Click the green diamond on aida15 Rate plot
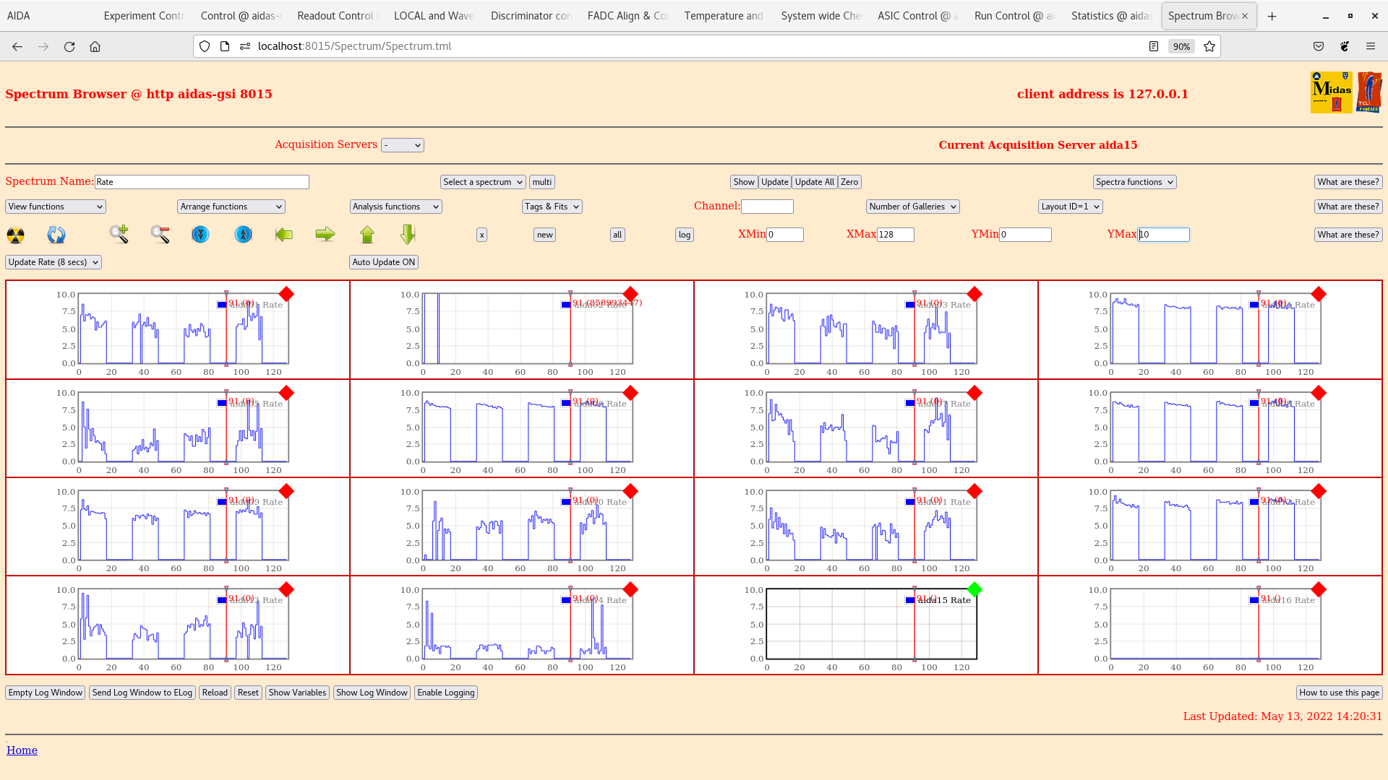1388x780 pixels. point(974,589)
